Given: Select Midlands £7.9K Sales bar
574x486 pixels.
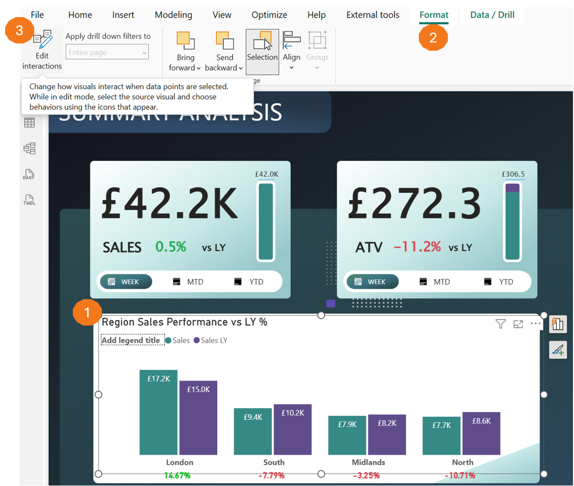Looking at the screenshot, I should click(347, 435).
